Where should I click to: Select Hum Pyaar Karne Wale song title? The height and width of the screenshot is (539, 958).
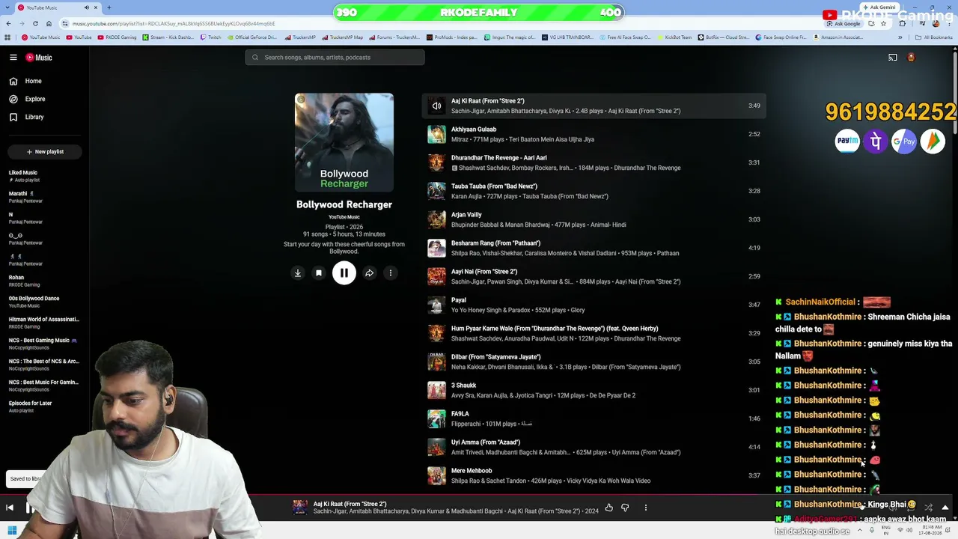click(x=555, y=329)
